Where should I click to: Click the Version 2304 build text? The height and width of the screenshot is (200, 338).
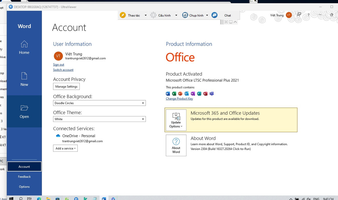(x=220, y=149)
